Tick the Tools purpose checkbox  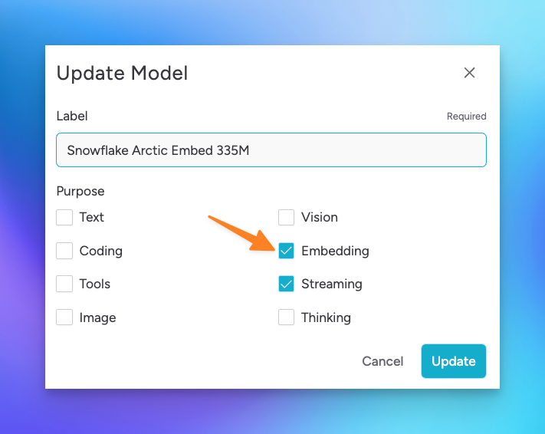pos(65,284)
